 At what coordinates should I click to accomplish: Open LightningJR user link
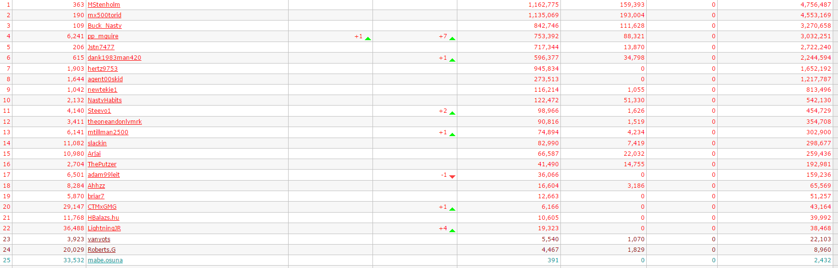tap(105, 228)
